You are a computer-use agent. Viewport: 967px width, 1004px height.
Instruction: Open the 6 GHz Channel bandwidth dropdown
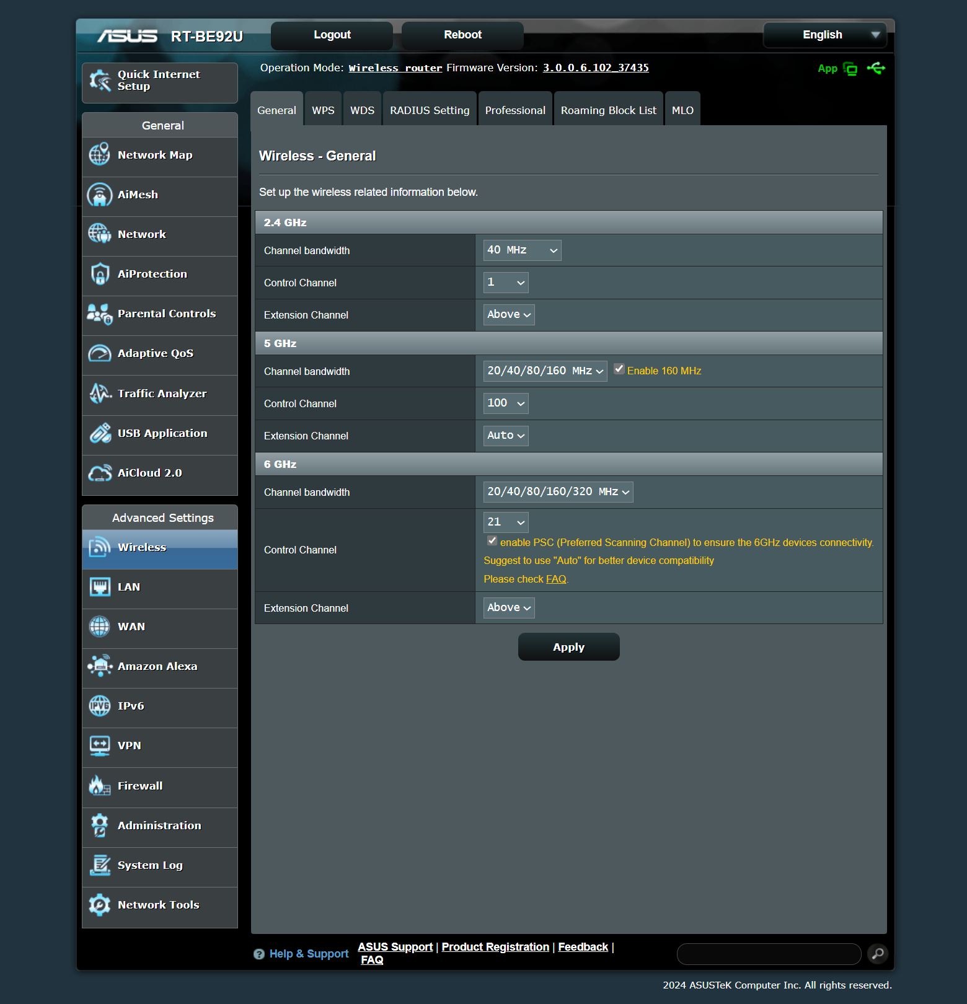tap(559, 492)
